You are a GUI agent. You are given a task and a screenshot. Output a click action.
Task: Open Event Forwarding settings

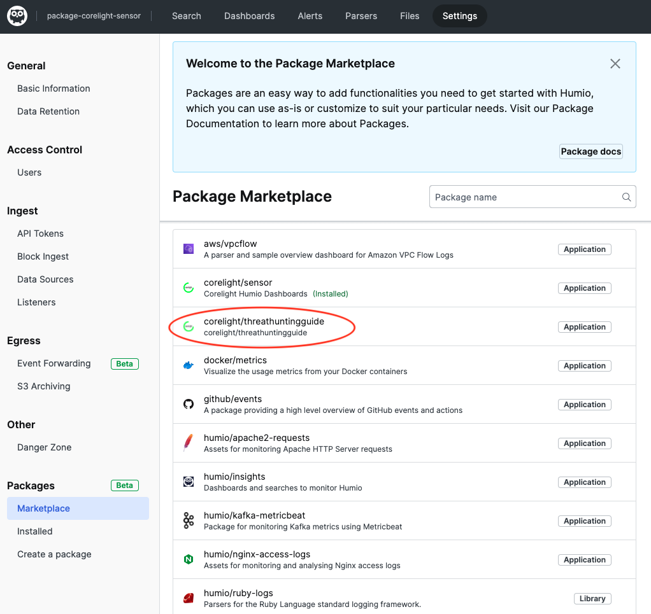54,363
